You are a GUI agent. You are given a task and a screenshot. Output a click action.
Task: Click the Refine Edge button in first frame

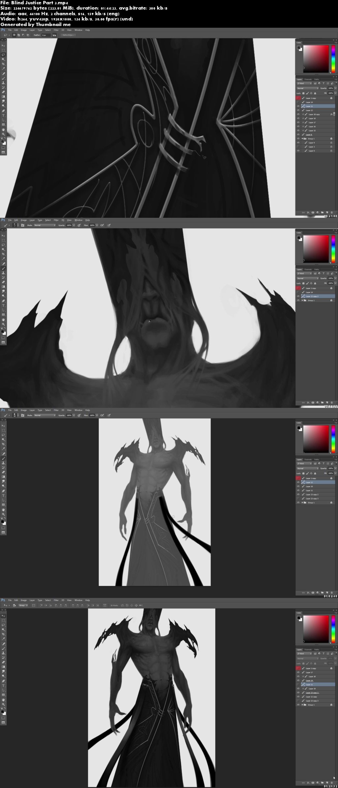click(68, 35)
